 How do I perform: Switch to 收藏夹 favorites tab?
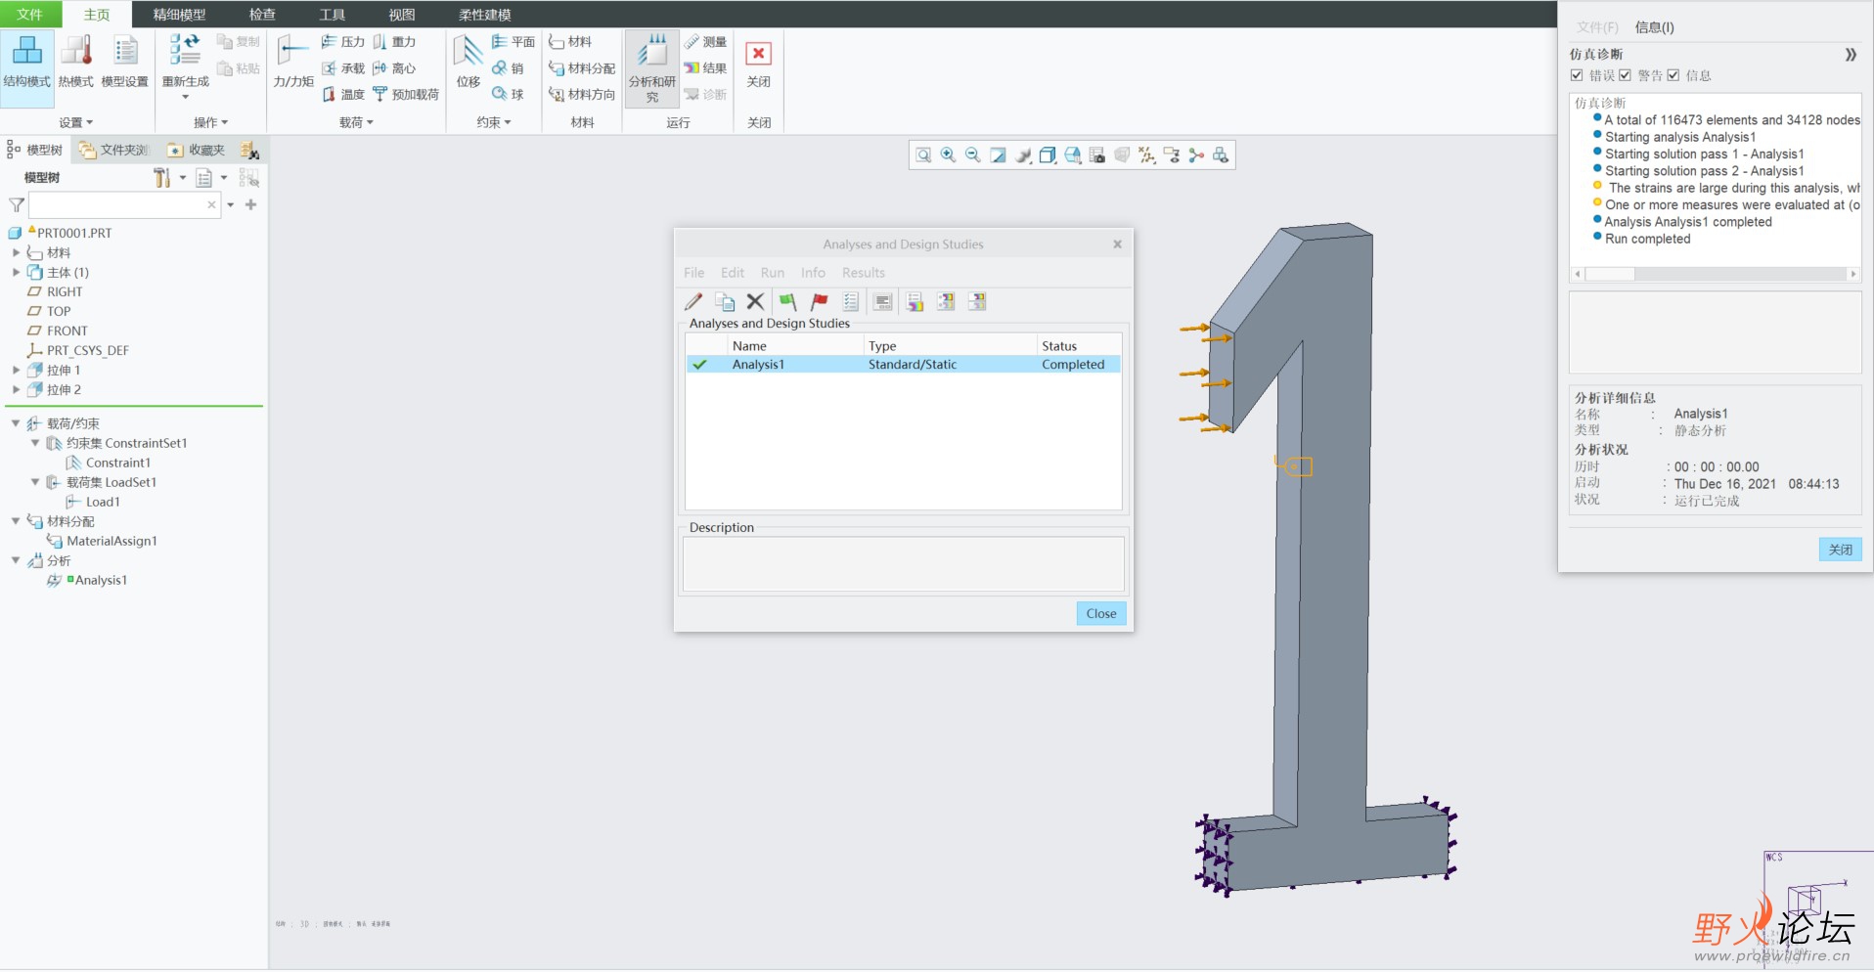pos(197,150)
